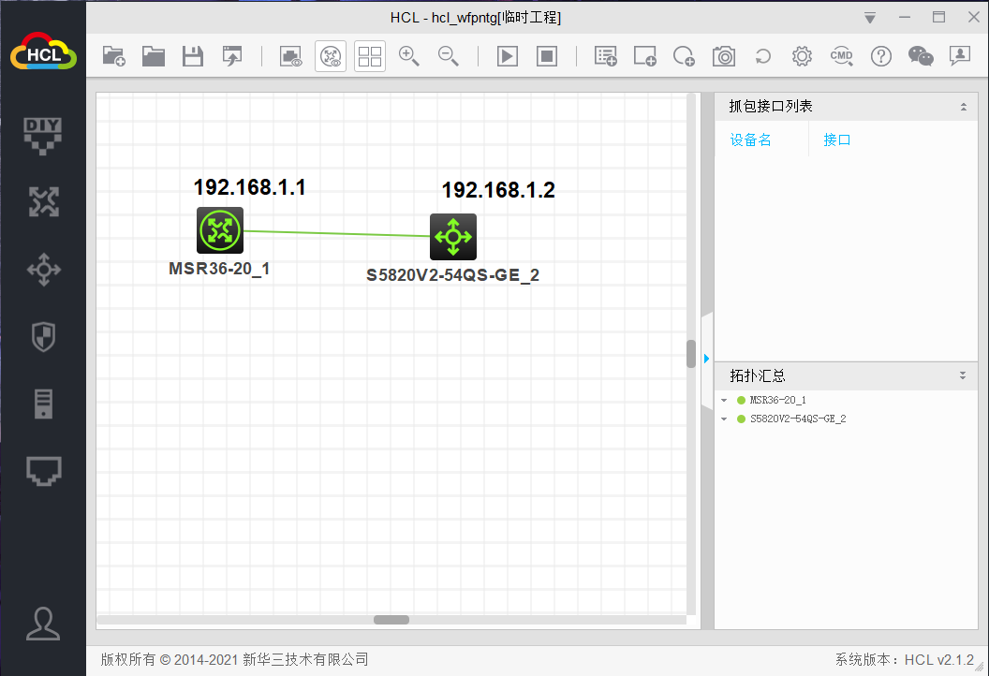Select the cable connection port icon in sidebar
The height and width of the screenshot is (676, 989).
[43, 471]
